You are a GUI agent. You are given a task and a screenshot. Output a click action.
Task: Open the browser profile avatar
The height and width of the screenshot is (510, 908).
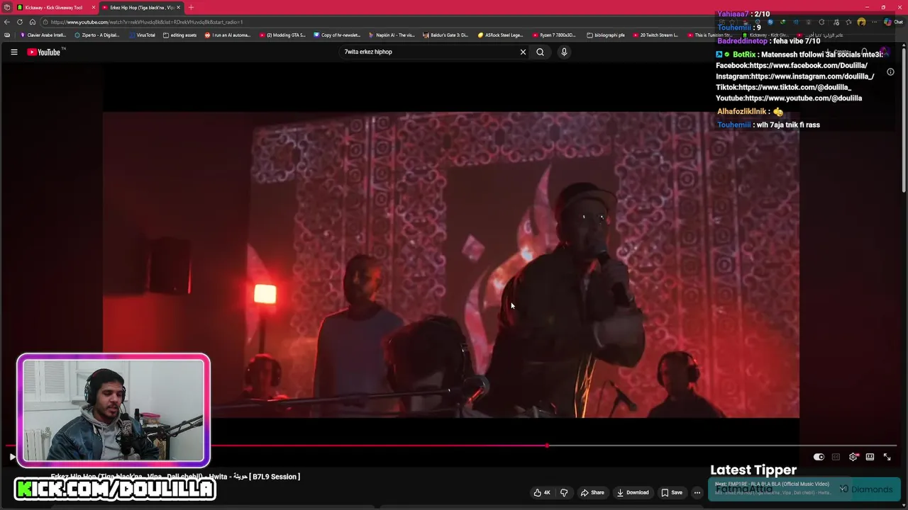pyautogui.click(x=861, y=22)
